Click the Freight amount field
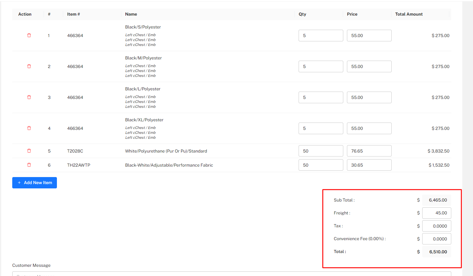 (436, 213)
